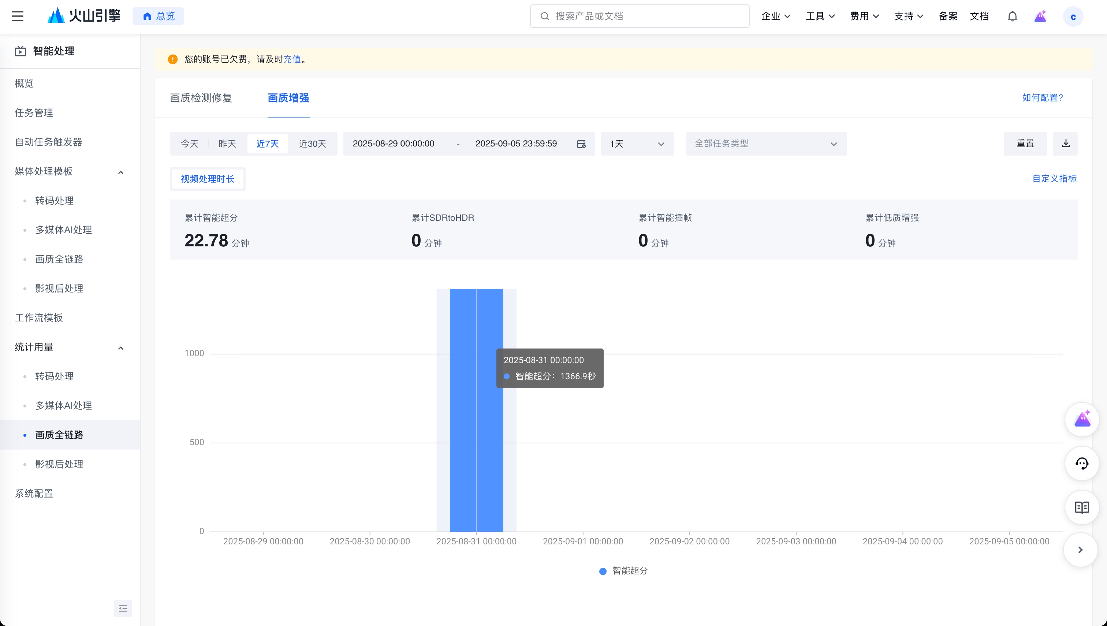The height and width of the screenshot is (626, 1107).
Task: Open the 全部任务类型 dropdown
Action: tap(766, 144)
